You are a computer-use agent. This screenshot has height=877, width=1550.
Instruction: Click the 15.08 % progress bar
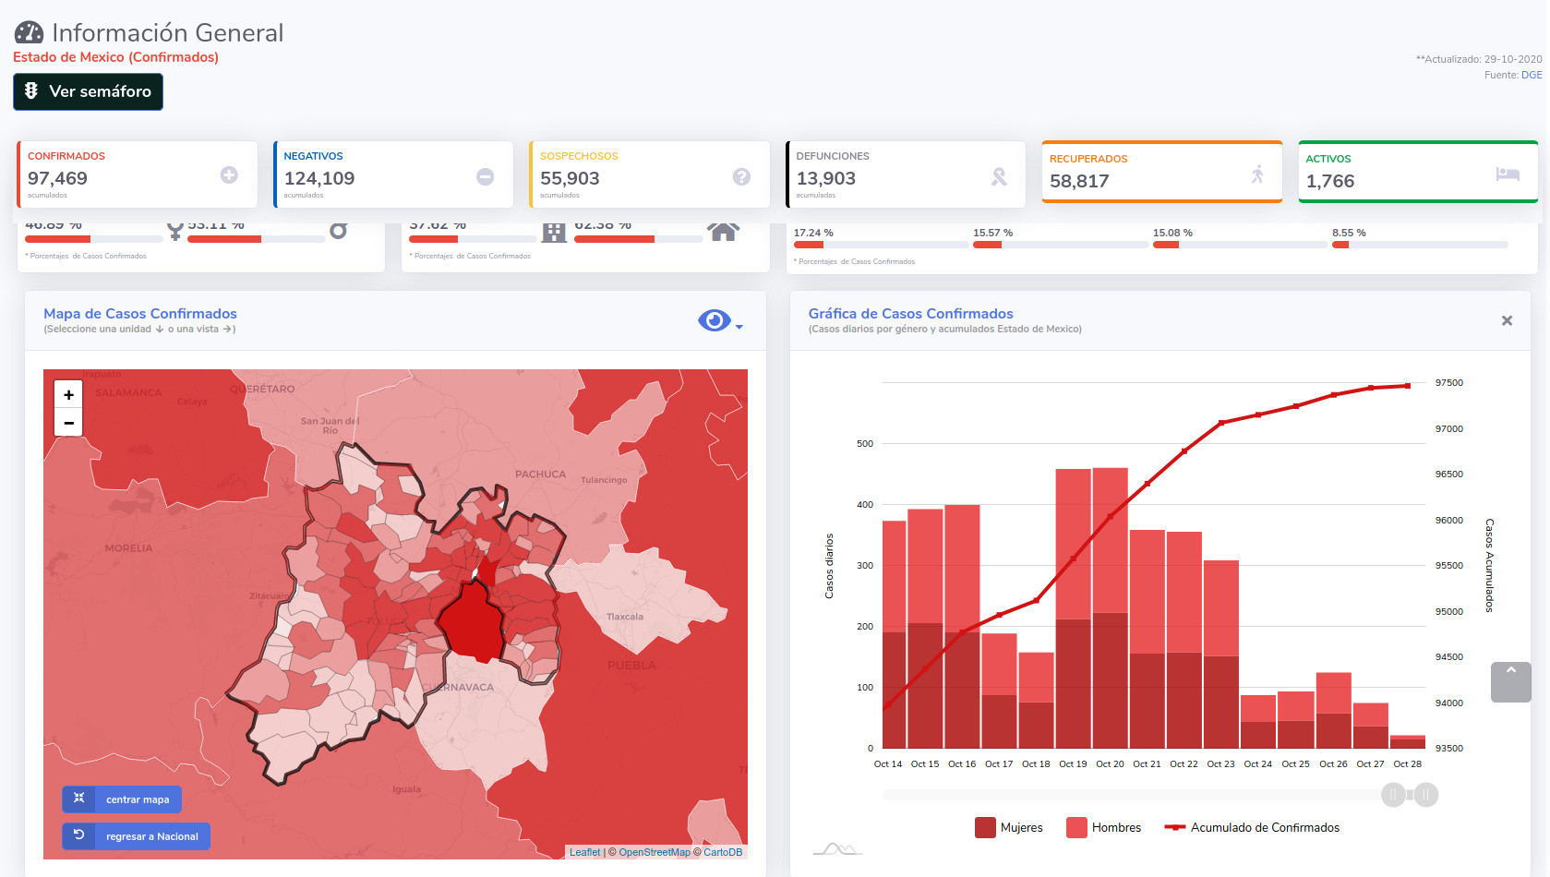coord(1240,245)
